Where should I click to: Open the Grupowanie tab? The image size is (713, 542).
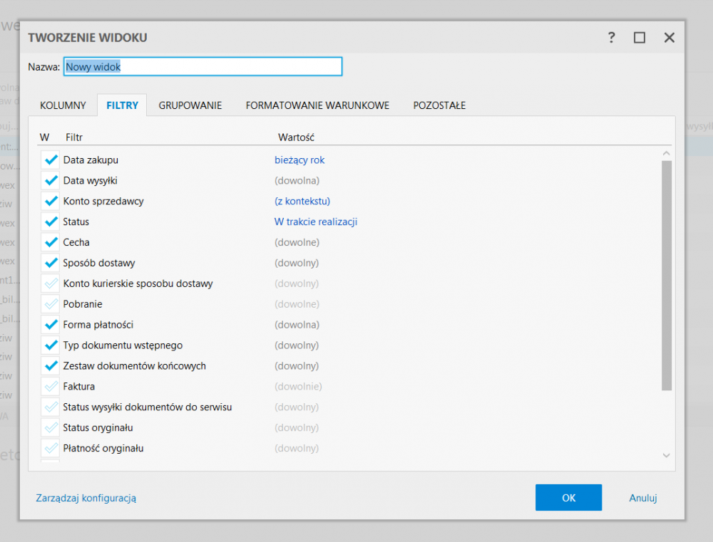pyautogui.click(x=190, y=105)
